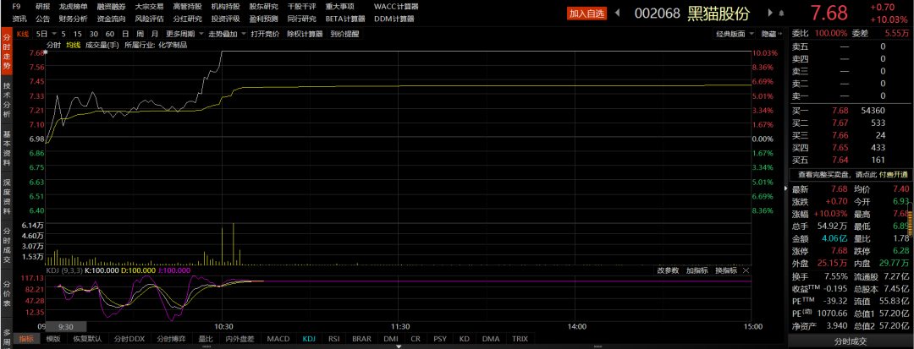Viewport: 914px width, 349px height.
Task: Switch to 月 monthly period
Action: coord(155,35)
